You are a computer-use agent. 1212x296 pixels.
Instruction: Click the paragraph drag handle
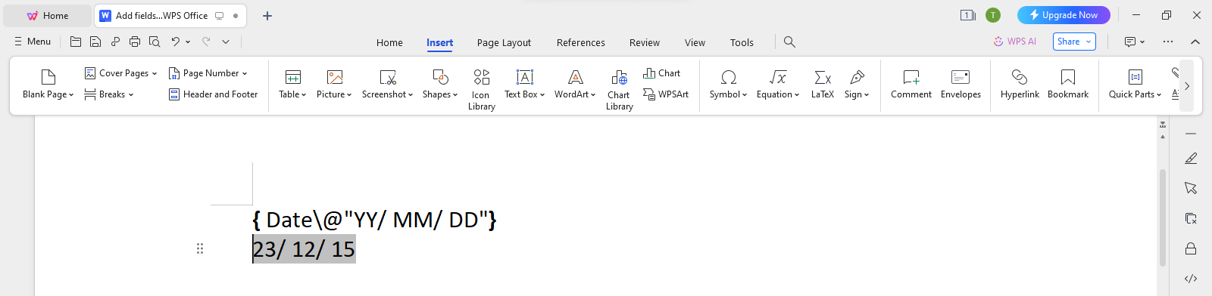click(x=200, y=248)
